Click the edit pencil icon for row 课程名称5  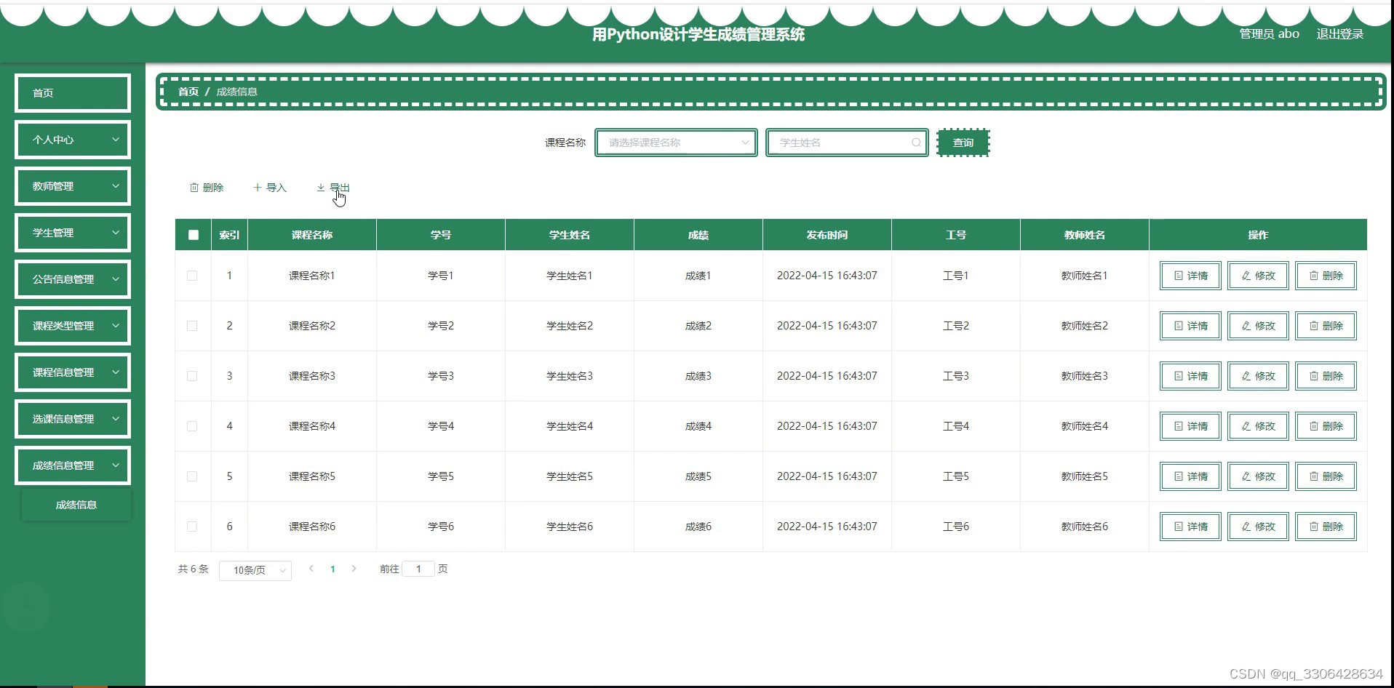[x=1246, y=476]
